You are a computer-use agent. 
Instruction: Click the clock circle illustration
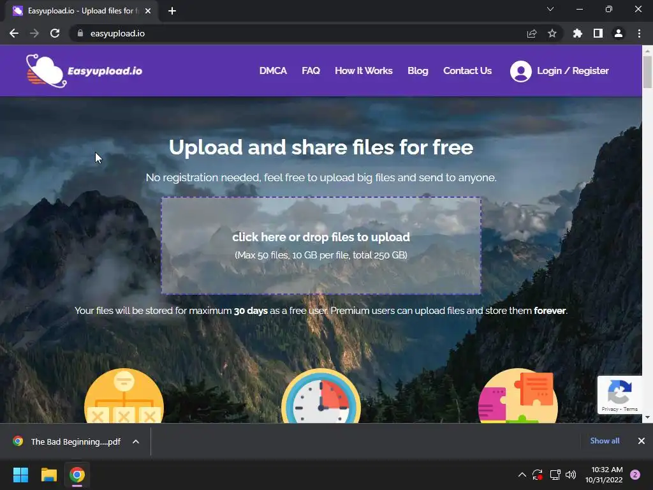(321, 396)
